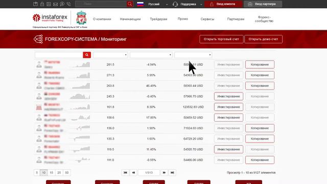Click the chart thumbnail in the 245.3 row
Screen dimensions: 327x184
pyautogui.click(x=80, y=96)
